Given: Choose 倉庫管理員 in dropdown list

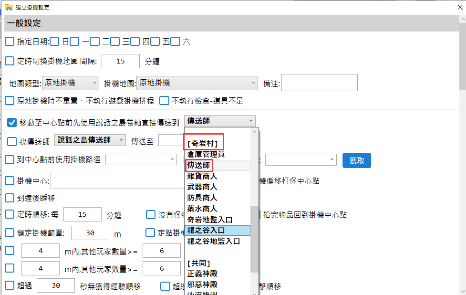Looking at the screenshot, I should click(206, 154).
